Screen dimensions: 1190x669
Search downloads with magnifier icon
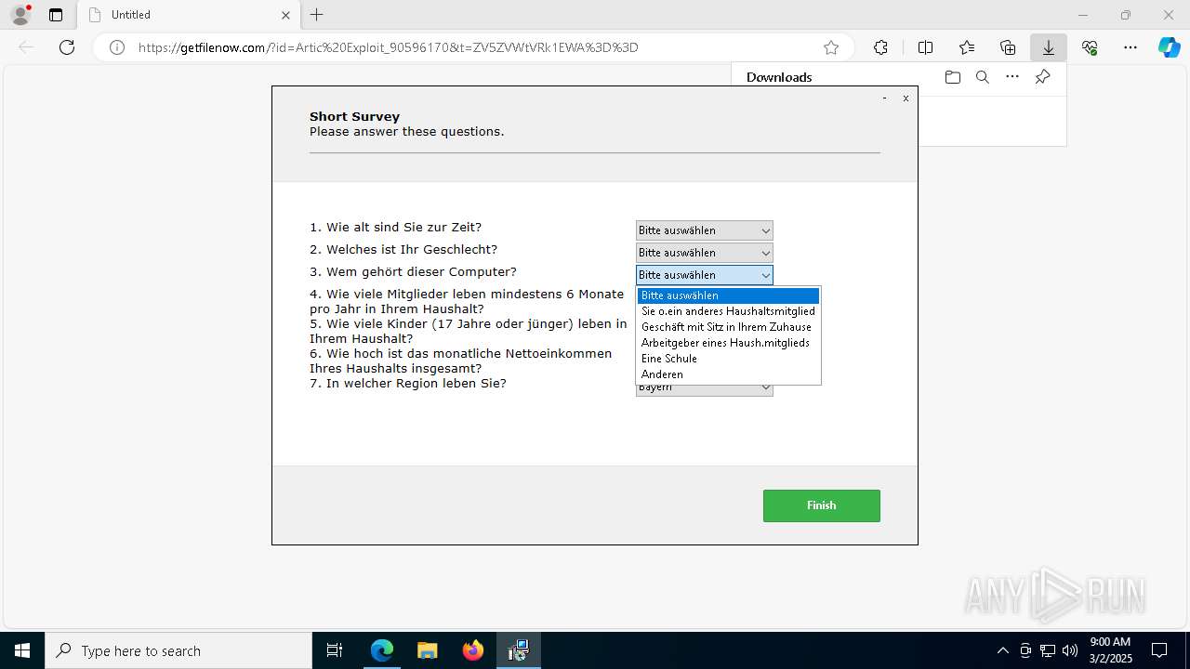click(982, 77)
